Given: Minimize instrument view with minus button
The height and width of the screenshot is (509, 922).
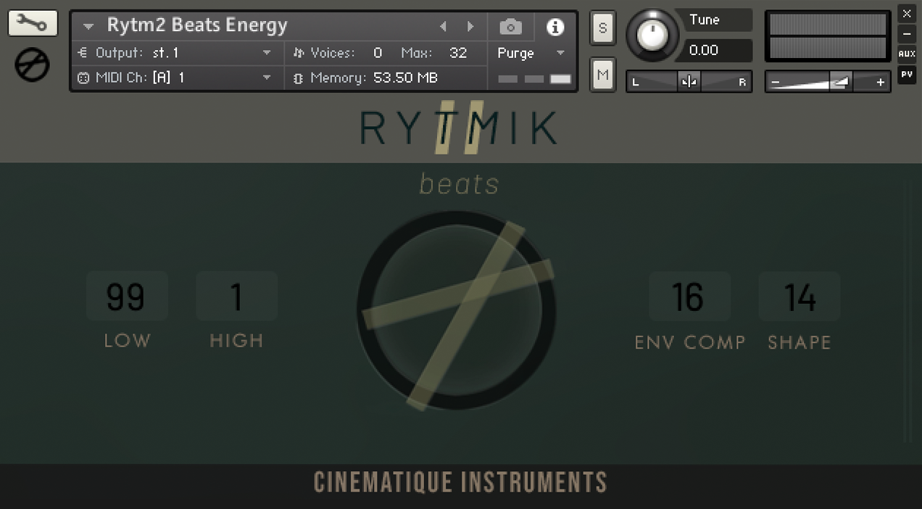Looking at the screenshot, I should [x=907, y=34].
